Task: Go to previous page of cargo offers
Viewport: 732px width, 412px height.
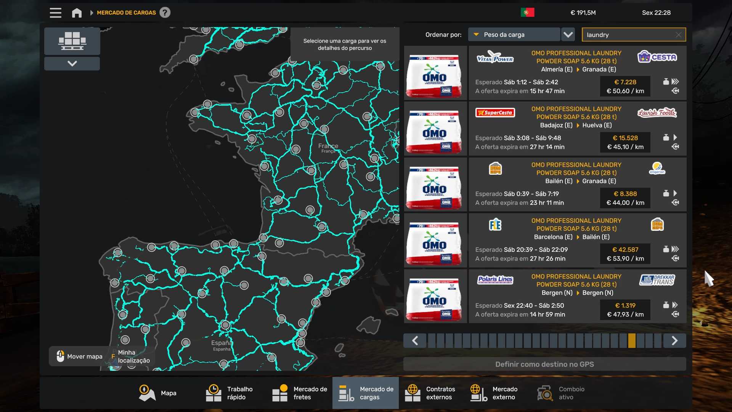Action: point(415,341)
